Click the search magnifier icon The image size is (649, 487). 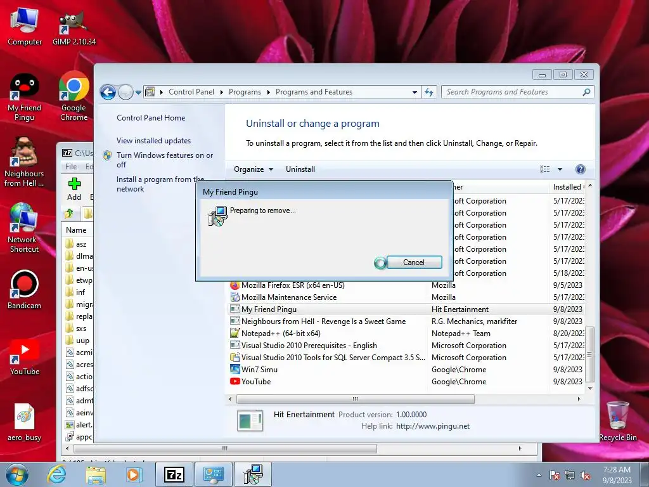586,92
